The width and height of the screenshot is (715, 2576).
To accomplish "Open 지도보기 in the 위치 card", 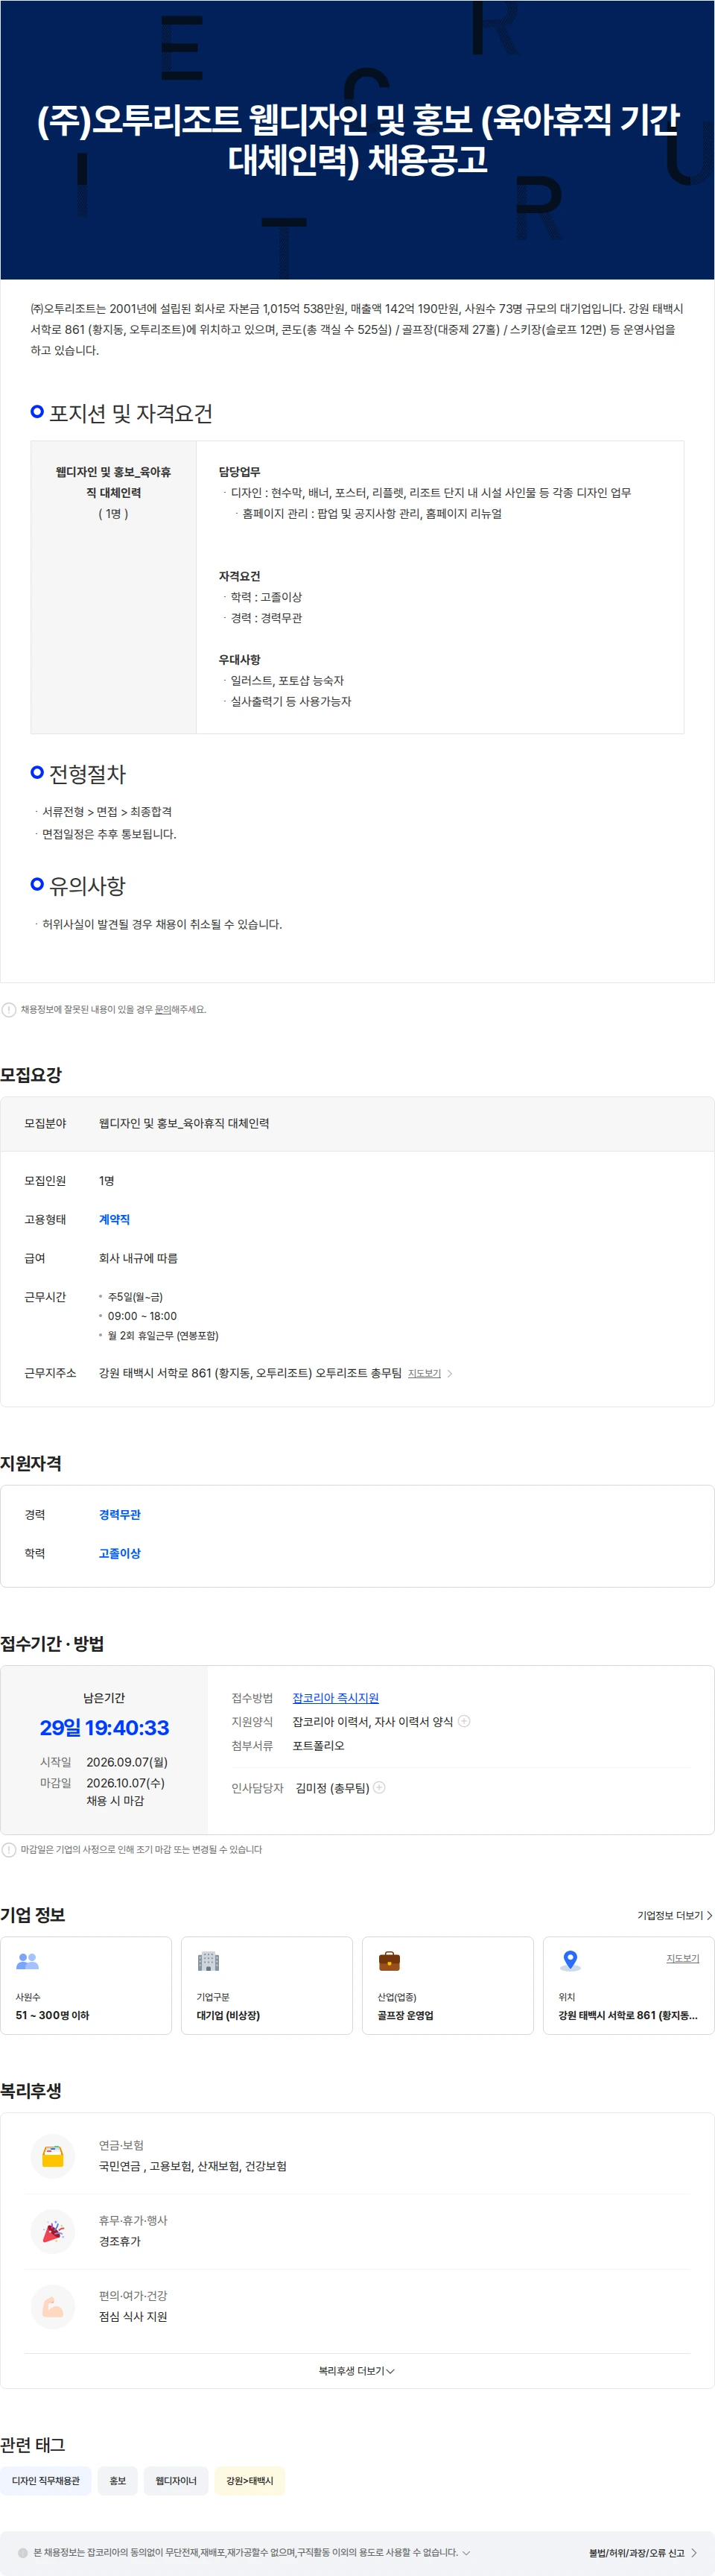I will point(683,1958).
